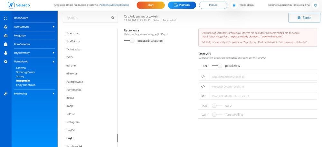Click the blue Płatności button
Screen dimensions: 322x147
pyautogui.click(x=182, y=5)
